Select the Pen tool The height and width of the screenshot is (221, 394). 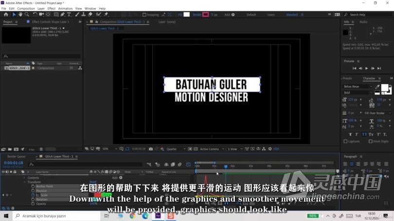62,15
